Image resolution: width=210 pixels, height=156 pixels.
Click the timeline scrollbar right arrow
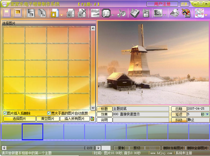tap(99, 148)
